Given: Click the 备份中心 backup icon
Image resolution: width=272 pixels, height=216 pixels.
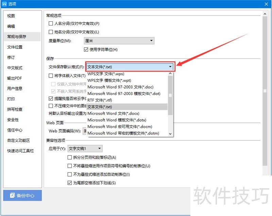Looking at the screenshot, I should (12, 195).
